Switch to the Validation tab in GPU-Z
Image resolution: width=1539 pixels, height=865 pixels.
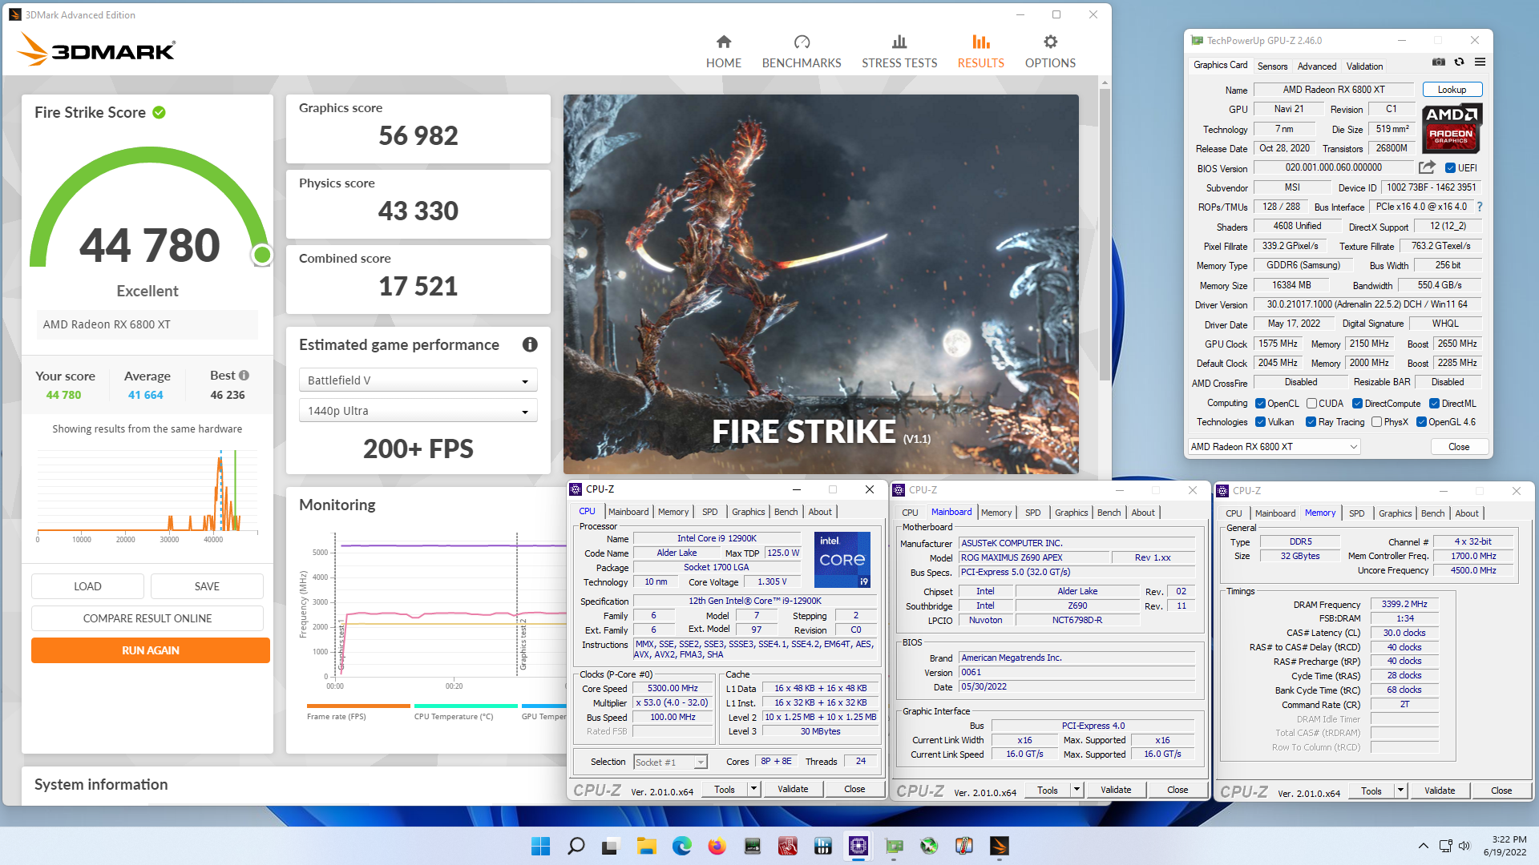point(1364,66)
